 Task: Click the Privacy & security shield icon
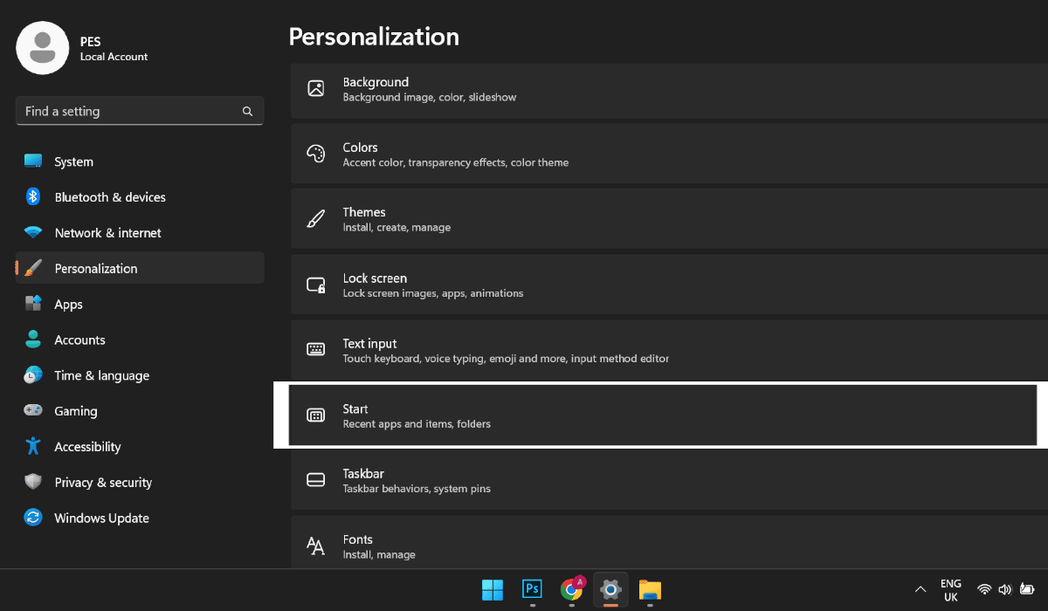coord(33,482)
